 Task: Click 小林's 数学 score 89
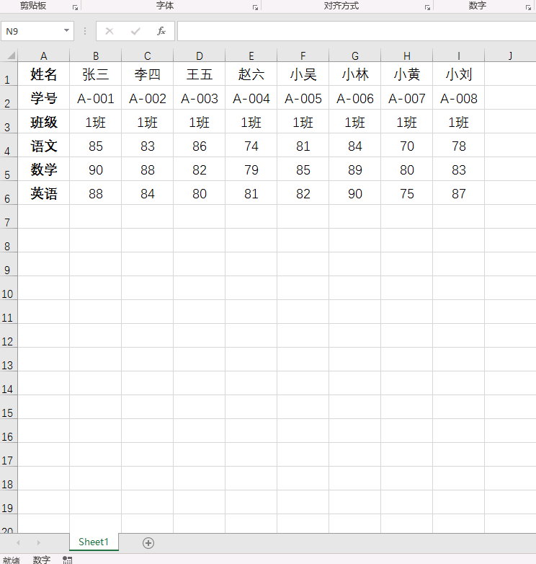tap(355, 169)
